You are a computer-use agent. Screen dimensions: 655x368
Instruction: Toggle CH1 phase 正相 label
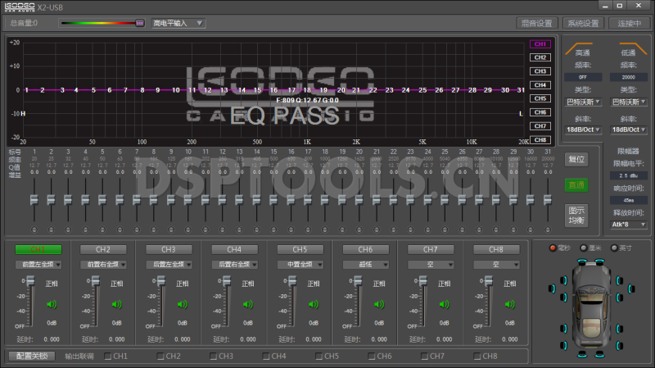click(52, 284)
